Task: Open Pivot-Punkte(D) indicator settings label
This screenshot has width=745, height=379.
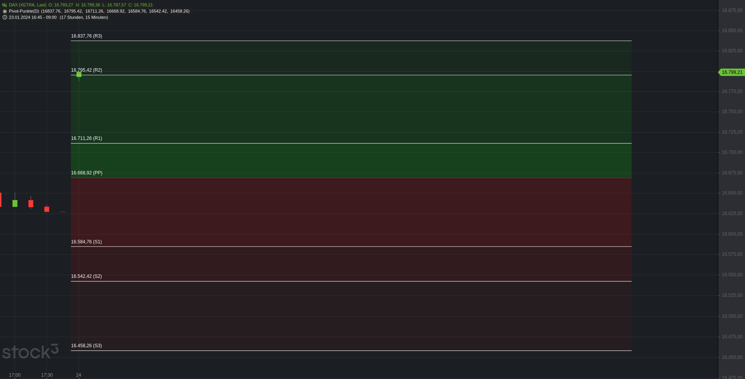Action: coord(24,11)
